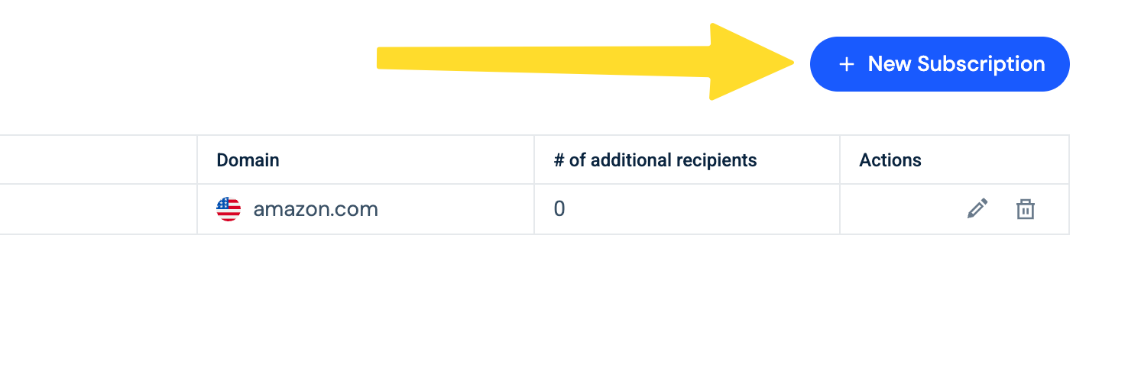This screenshot has width=1128, height=377.
Task: Click the word Subscription on the blue button
Action: [981, 65]
